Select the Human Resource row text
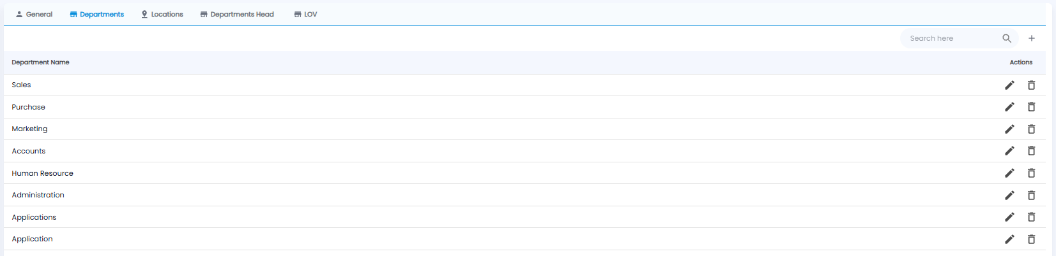The image size is (1056, 256). point(43,173)
